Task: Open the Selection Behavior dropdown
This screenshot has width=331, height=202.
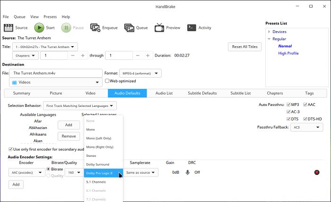Action: coord(76,106)
